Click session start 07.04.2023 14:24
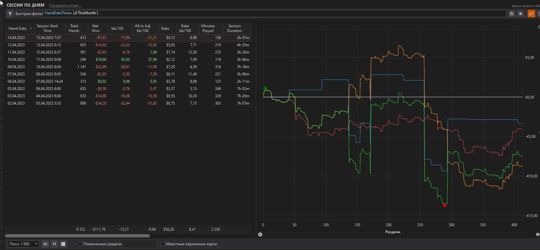The height and width of the screenshot is (250, 540). click(49, 81)
